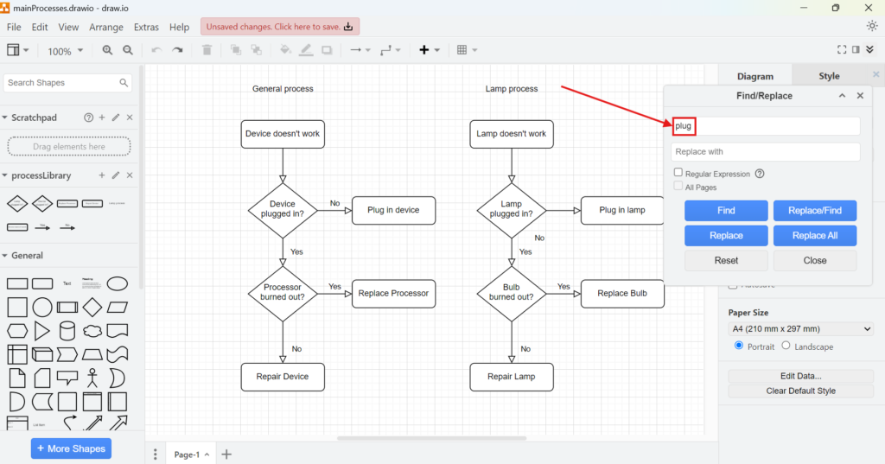Screen dimensions: 885x464
Task: Open the zoom 100% dropdown
Action: [x=64, y=52]
